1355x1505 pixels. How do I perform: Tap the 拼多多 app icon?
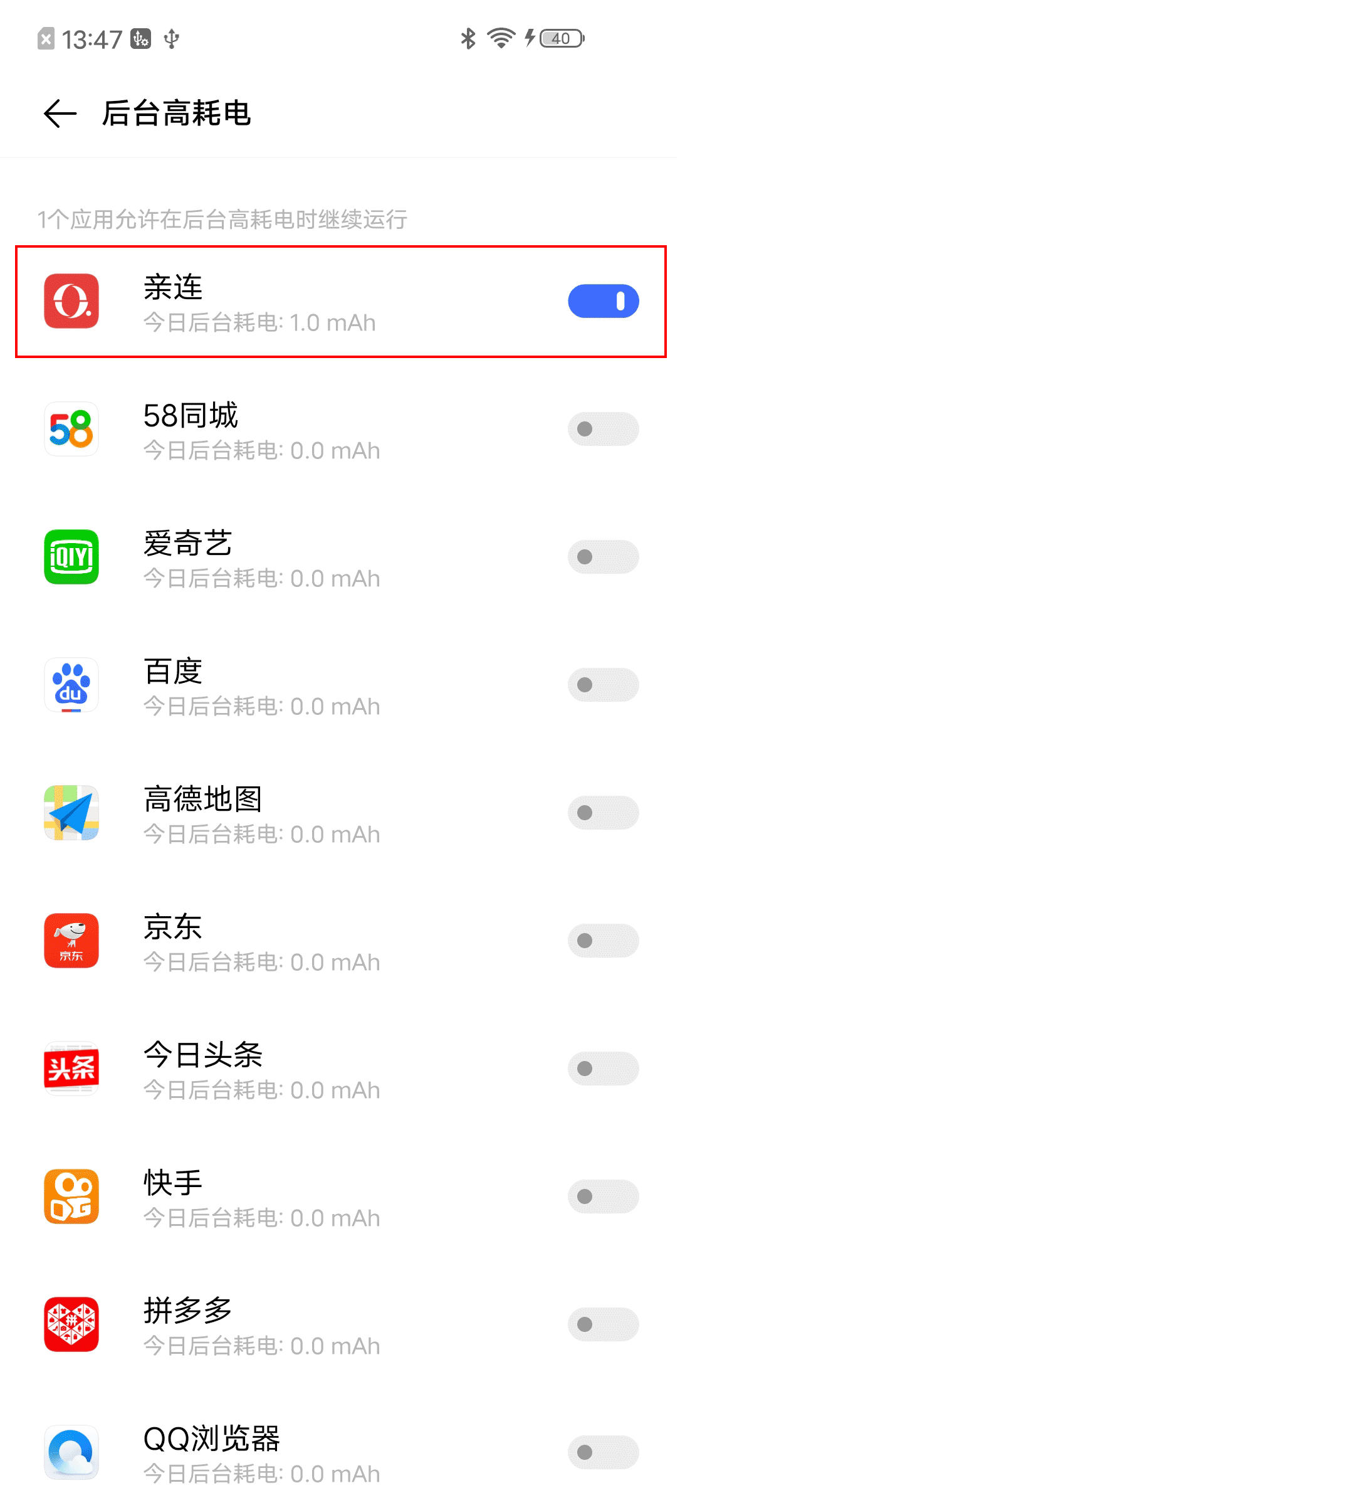[71, 1324]
